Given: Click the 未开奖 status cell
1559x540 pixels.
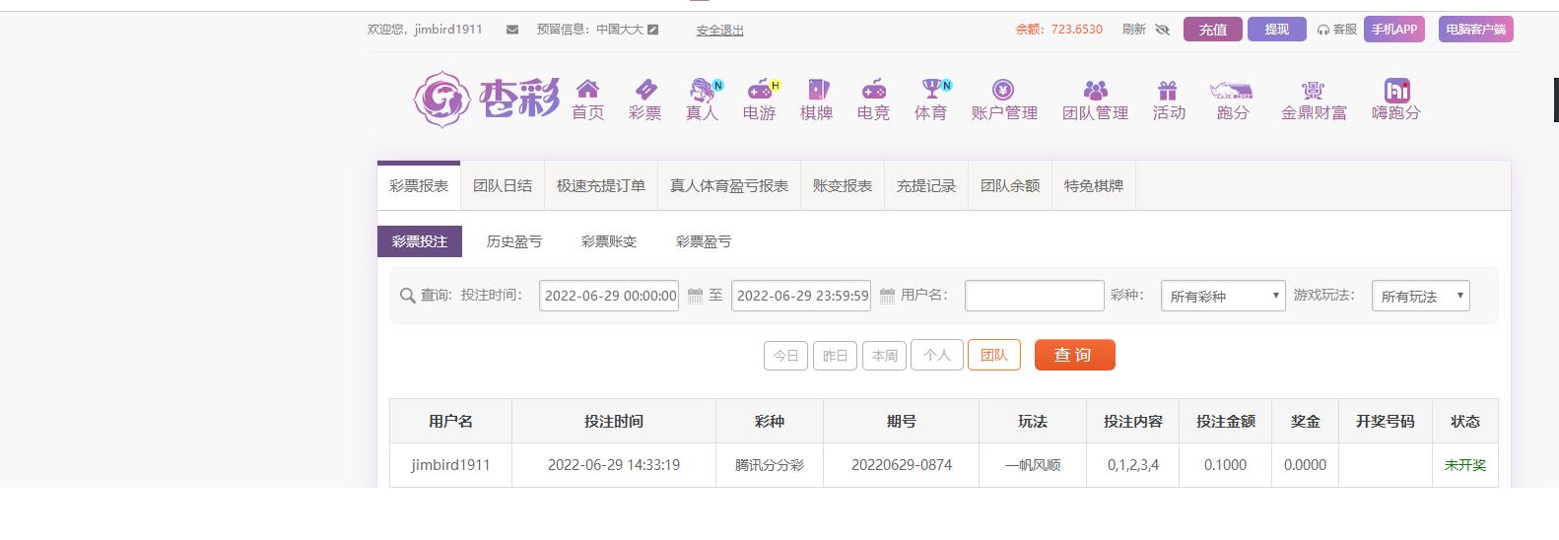Looking at the screenshot, I should (1464, 465).
